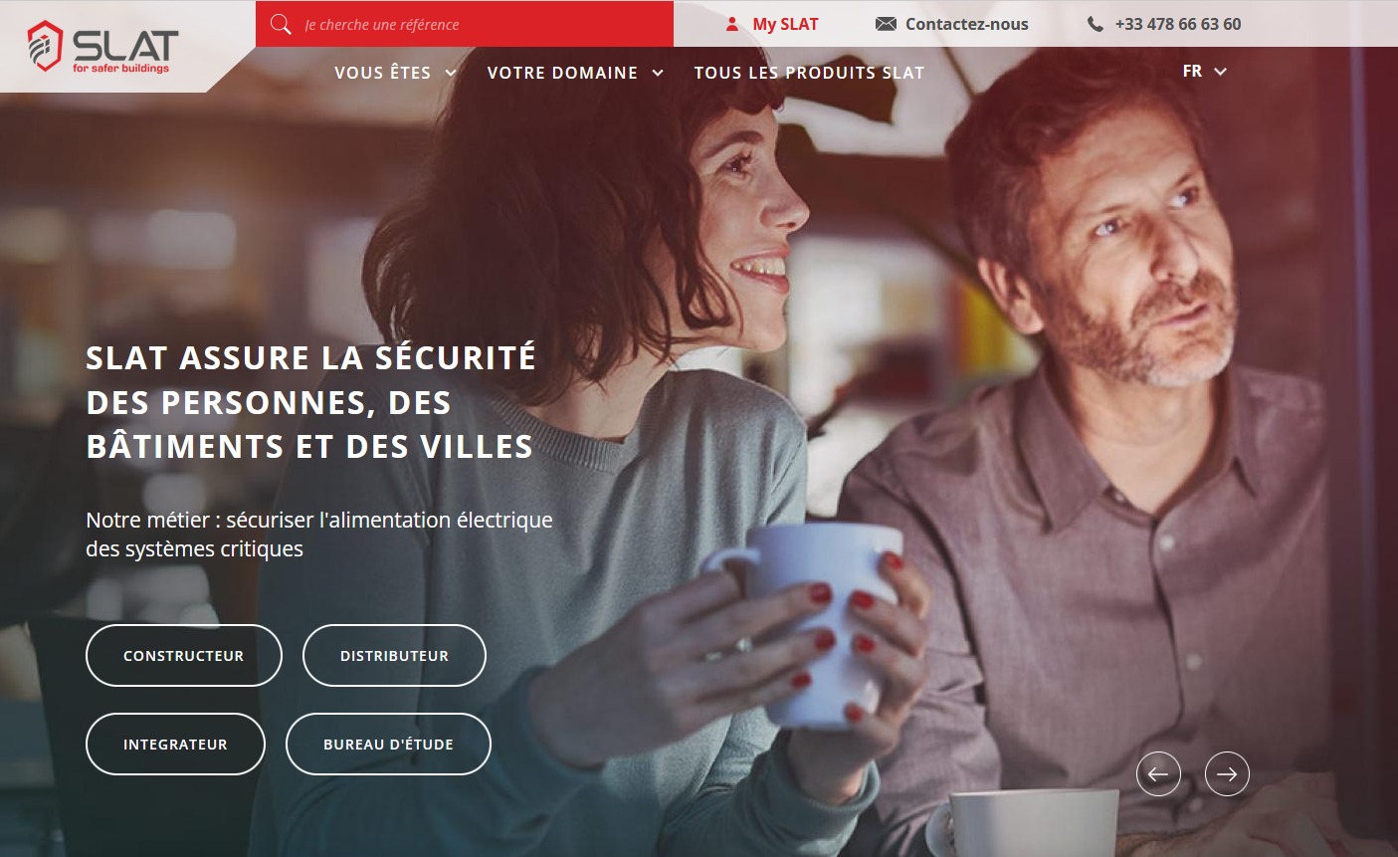Click the magnifying glass search icon
Image resolution: width=1398 pixels, height=857 pixels.
click(x=281, y=24)
